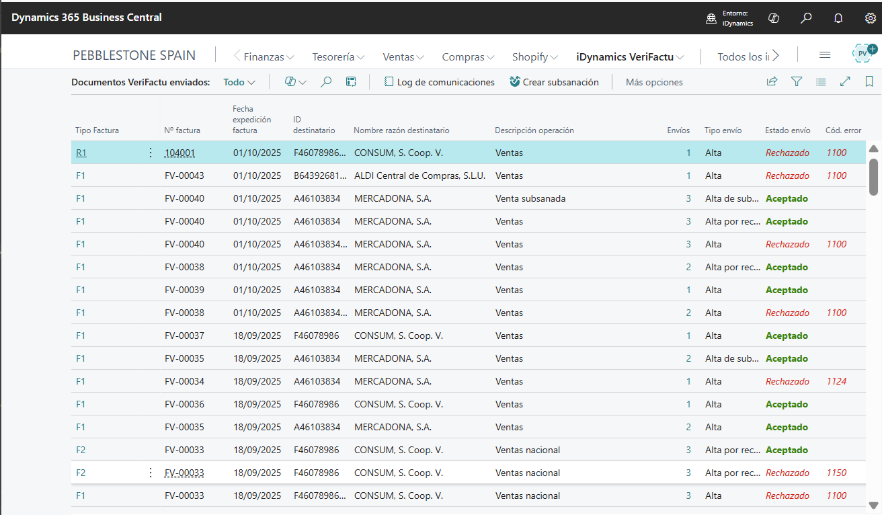Expand the Todo view dropdown
This screenshot has height=515, width=882.
pyautogui.click(x=239, y=82)
